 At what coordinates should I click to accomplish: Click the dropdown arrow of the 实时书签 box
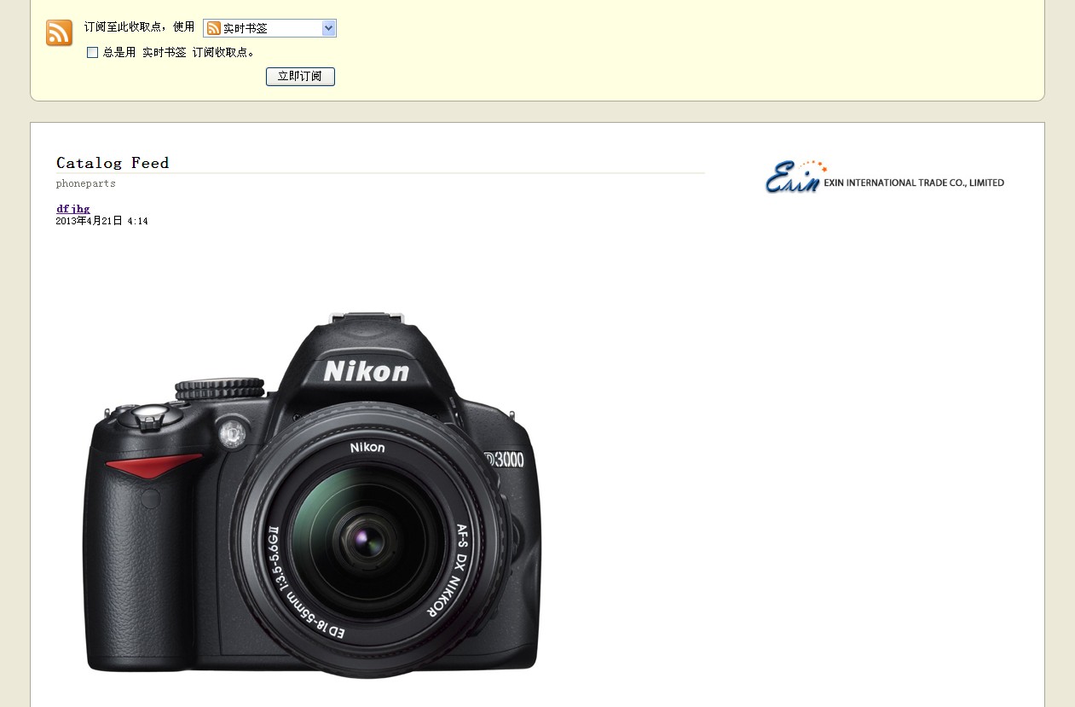(329, 28)
